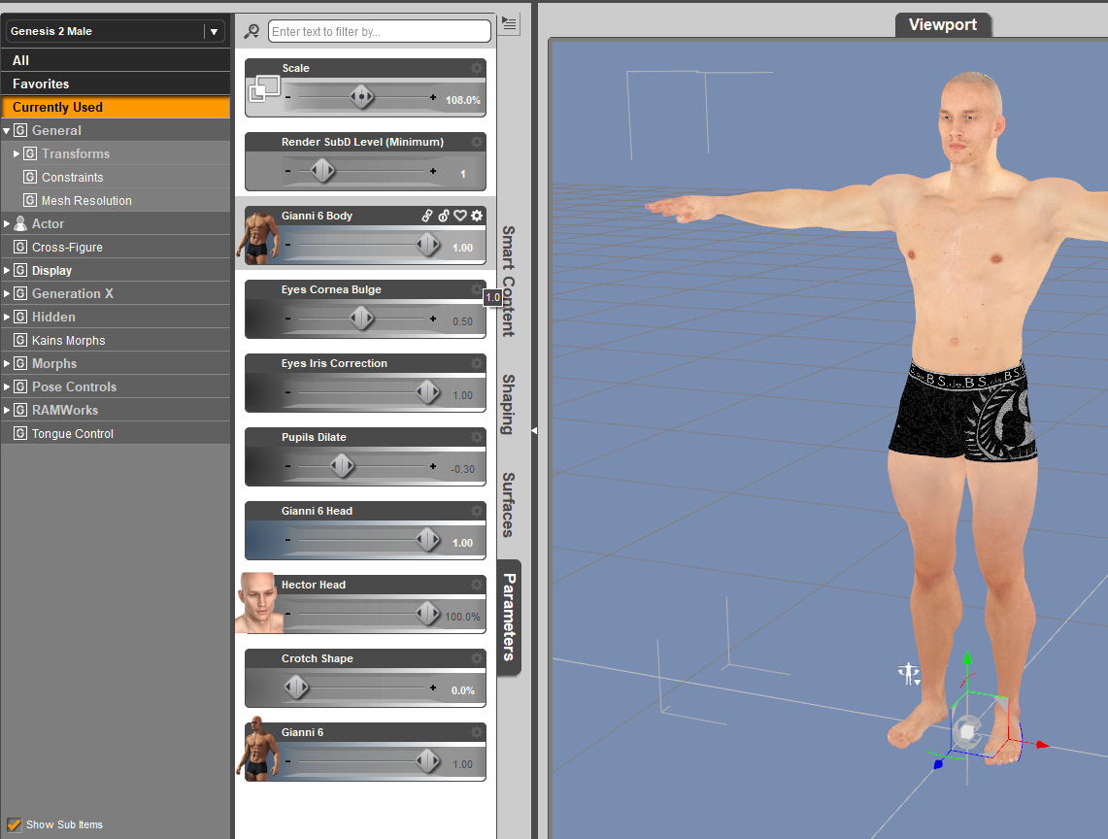Expand the Display group

(7, 270)
